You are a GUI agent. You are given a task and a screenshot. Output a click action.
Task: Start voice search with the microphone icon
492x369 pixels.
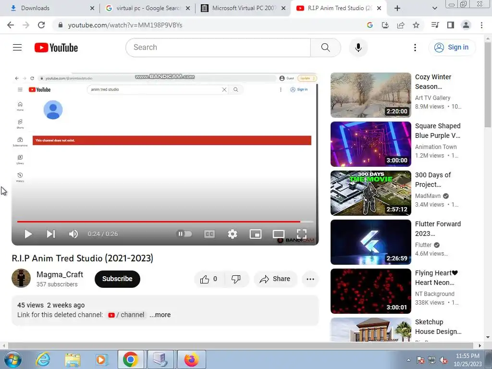click(x=358, y=48)
